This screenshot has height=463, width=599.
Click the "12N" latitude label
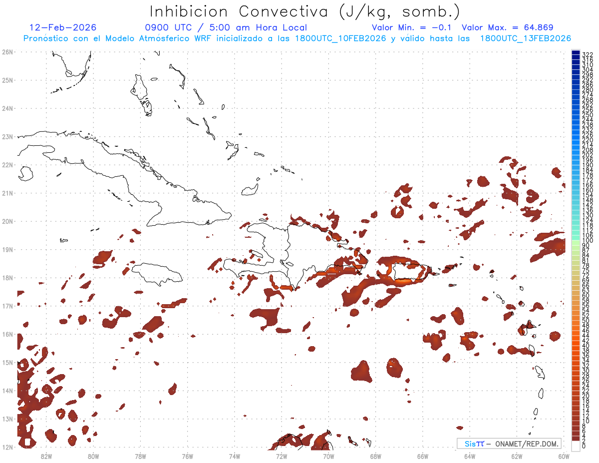point(7,447)
